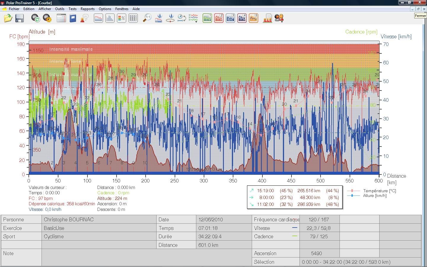Viewport: 427px width, 267px height.
Task: Open the Fichier menu
Action: (14, 9)
